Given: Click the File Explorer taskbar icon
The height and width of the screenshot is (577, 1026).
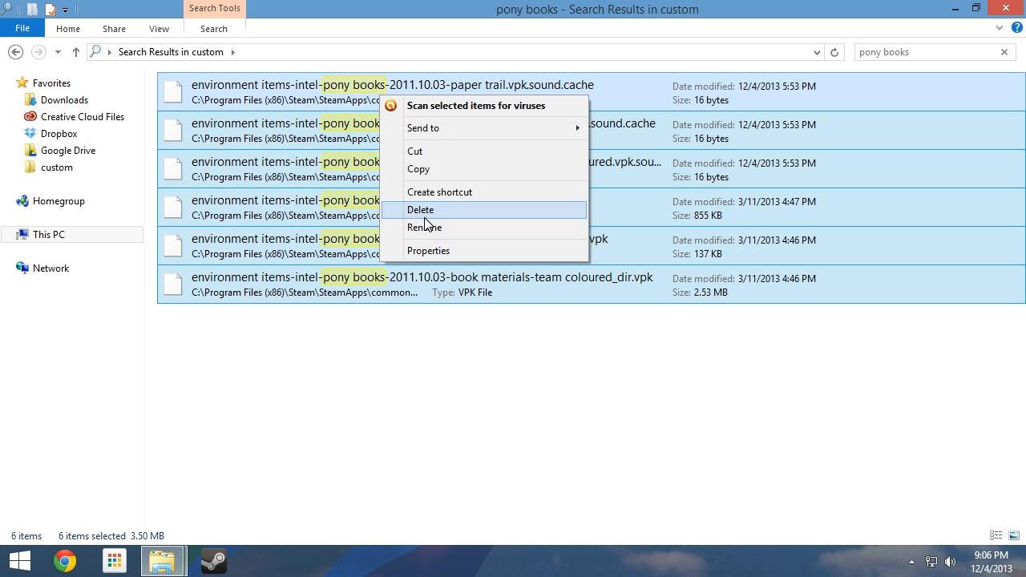Looking at the screenshot, I should (164, 561).
